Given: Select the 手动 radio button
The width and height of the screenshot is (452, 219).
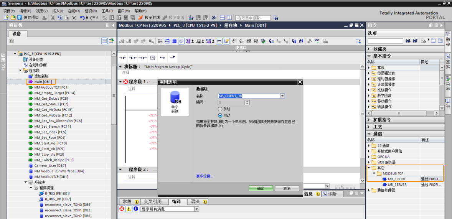Looking at the screenshot, I should [220, 109].
